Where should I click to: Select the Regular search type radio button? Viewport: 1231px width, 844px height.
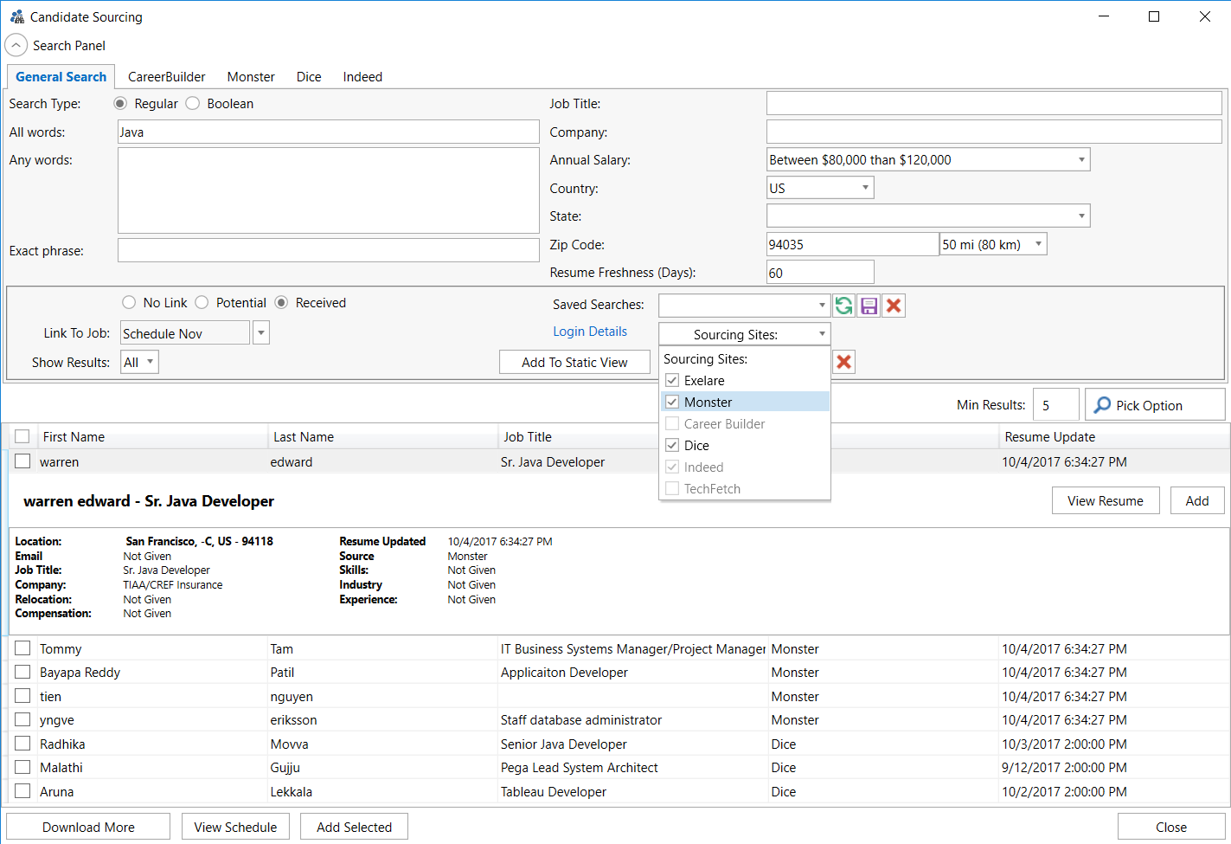[x=120, y=104]
